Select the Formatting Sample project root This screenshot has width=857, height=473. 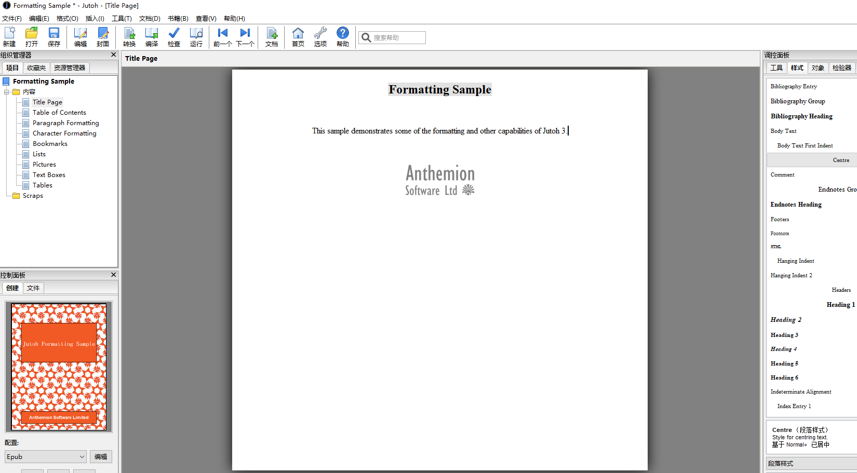pyautogui.click(x=44, y=82)
